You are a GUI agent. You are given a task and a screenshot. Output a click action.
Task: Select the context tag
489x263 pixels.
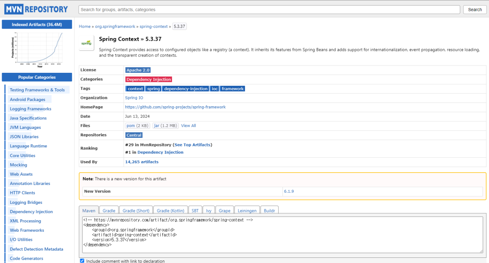pos(135,89)
